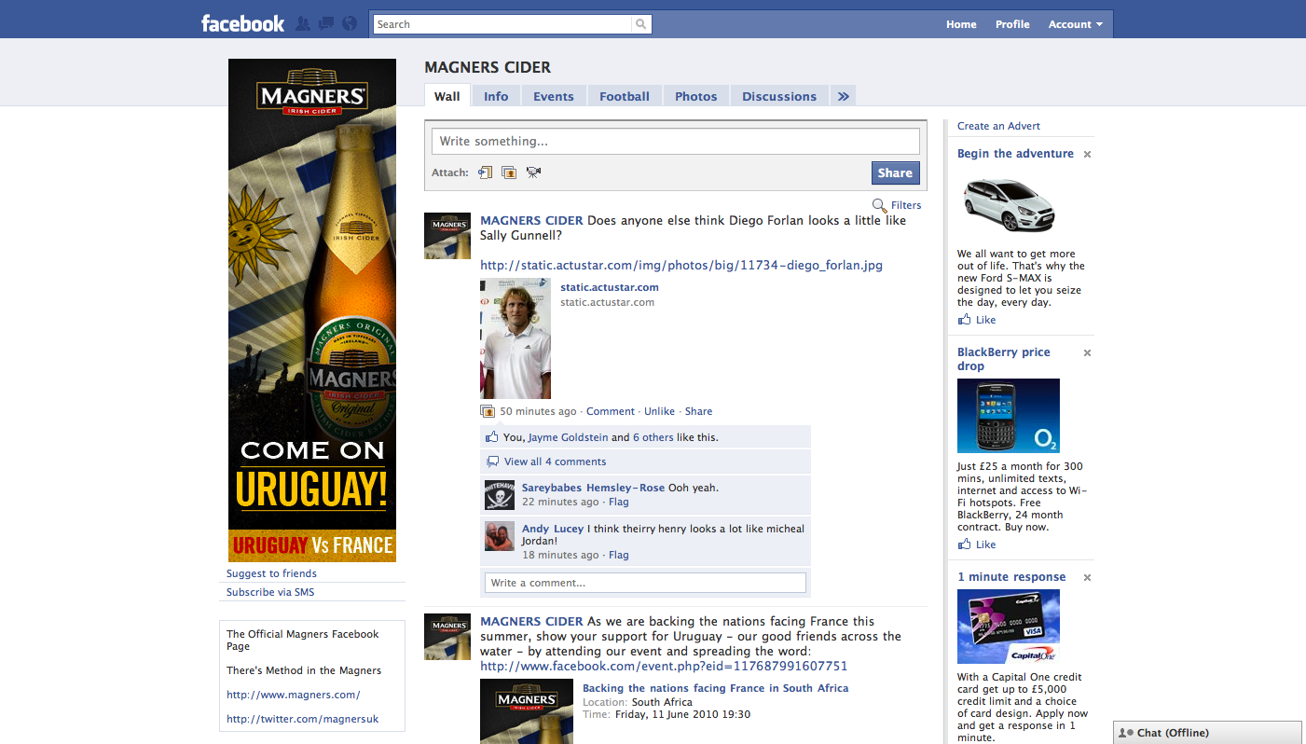View all 4 comments
The image size is (1306, 744).
(x=556, y=462)
